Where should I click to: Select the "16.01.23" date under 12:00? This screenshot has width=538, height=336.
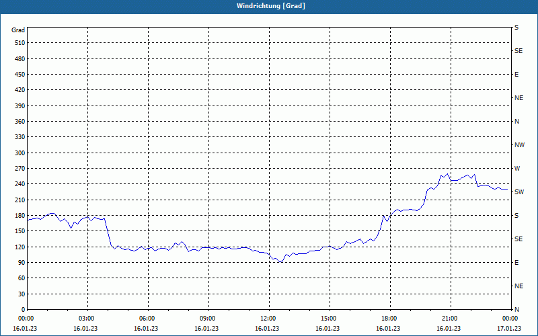(x=267, y=329)
